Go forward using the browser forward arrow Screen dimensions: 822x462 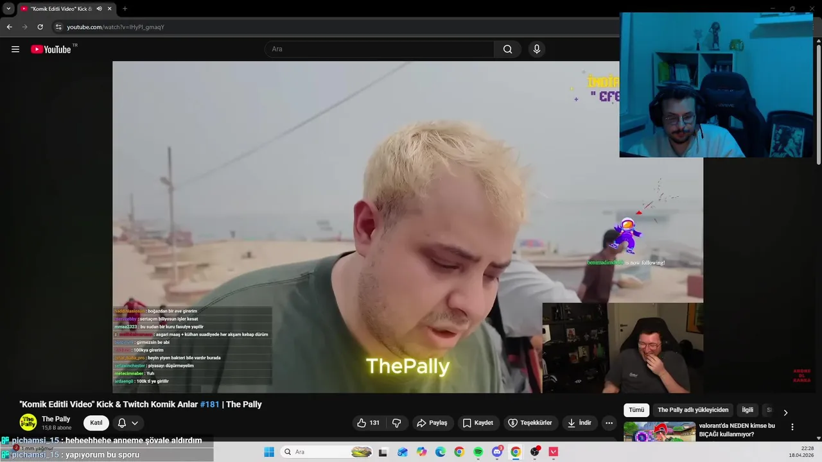pyautogui.click(x=24, y=27)
